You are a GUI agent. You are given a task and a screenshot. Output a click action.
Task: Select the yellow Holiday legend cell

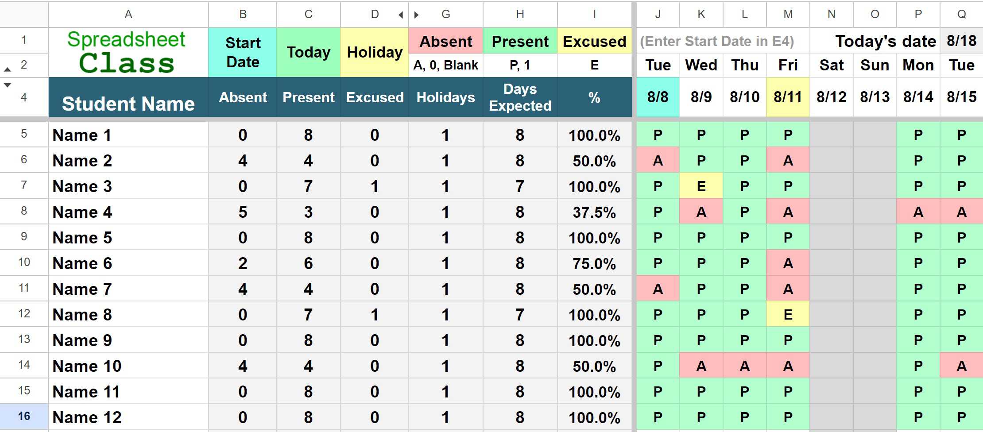(x=375, y=52)
